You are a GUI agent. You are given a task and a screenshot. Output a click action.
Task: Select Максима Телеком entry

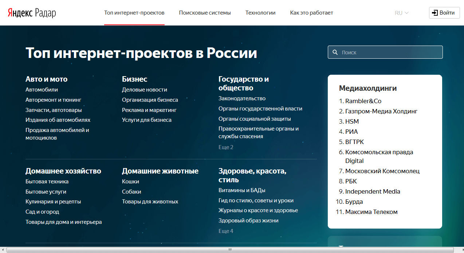[371, 212]
